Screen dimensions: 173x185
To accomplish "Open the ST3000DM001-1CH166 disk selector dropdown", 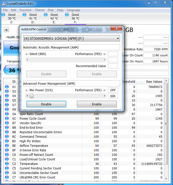I will tap(72, 38).
